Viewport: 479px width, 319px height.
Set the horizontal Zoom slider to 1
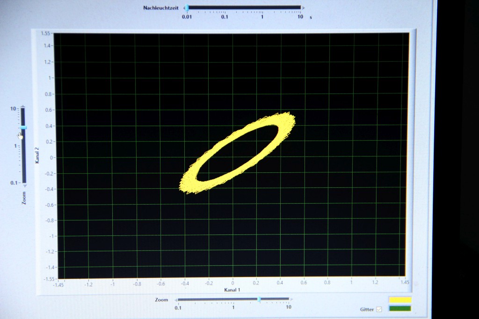[233, 299]
